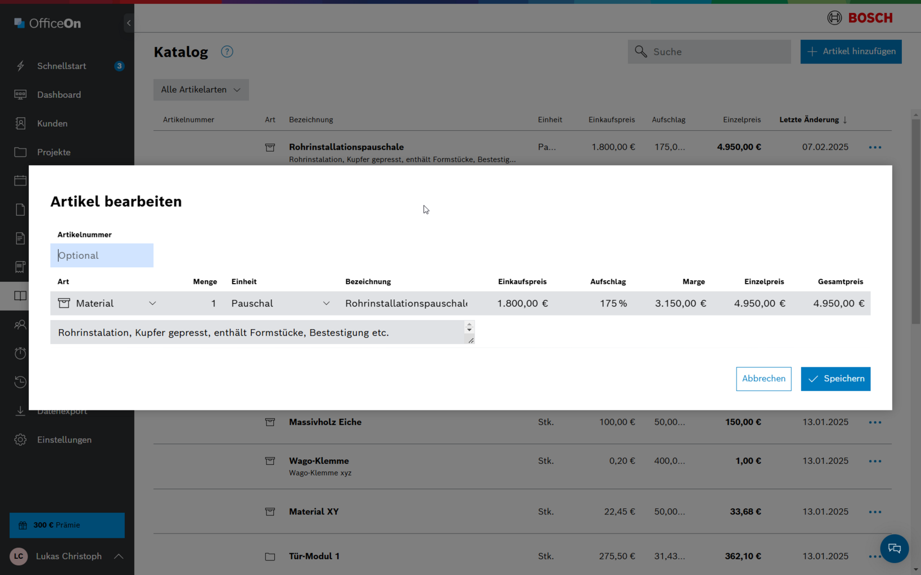Click the description stepper up arrow

pos(469,325)
